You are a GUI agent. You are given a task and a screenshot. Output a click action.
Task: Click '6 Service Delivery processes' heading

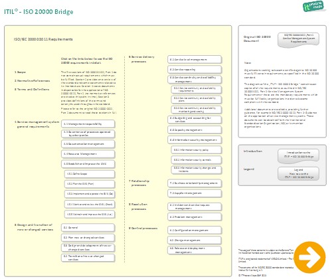pyautogui.click(x=141, y=59)
